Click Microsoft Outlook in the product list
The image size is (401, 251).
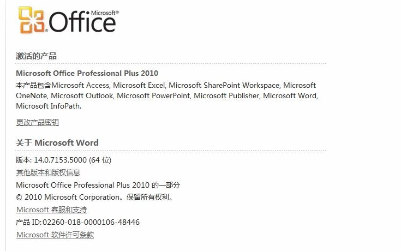click(x=82, y=95)
